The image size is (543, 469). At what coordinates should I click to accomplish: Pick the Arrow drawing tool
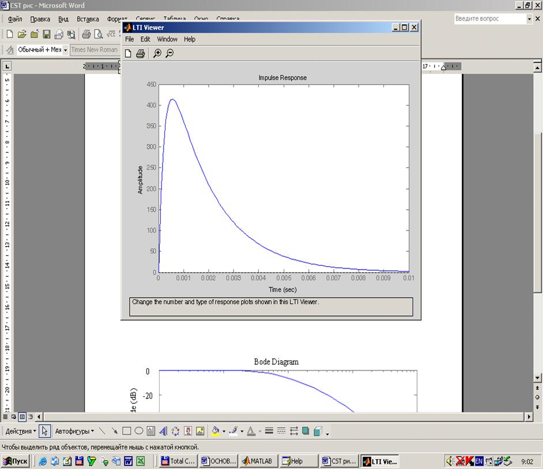pyautogui.click(x=114, y=431)
